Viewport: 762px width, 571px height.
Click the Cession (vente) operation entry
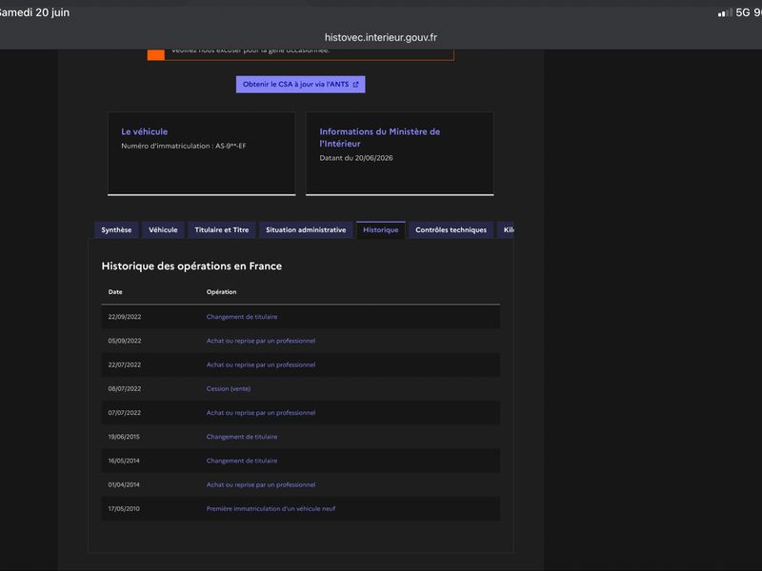pos(229,389)
